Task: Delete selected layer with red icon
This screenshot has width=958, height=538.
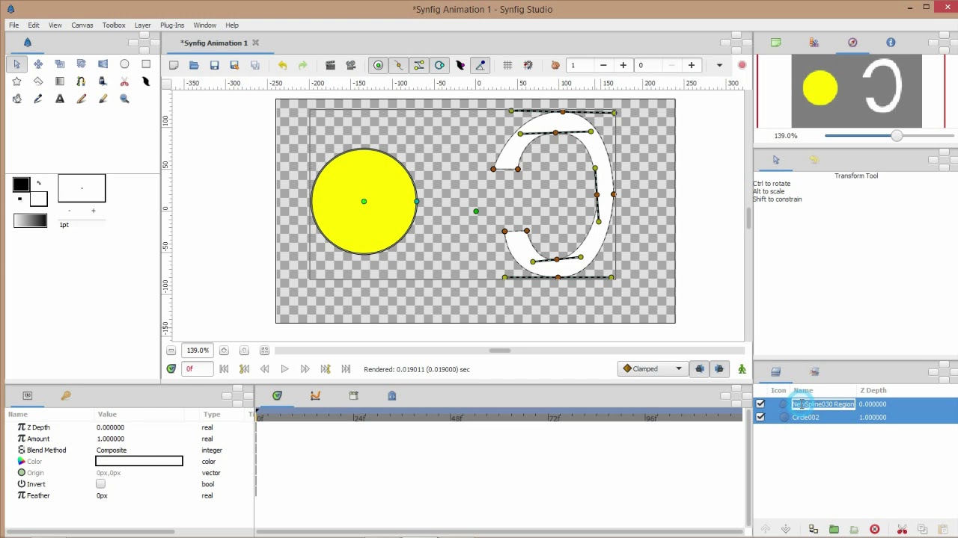Action: coord(874,530)
